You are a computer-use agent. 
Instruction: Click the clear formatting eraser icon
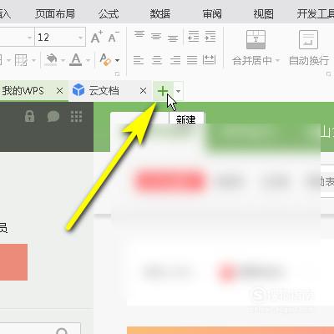105,59
